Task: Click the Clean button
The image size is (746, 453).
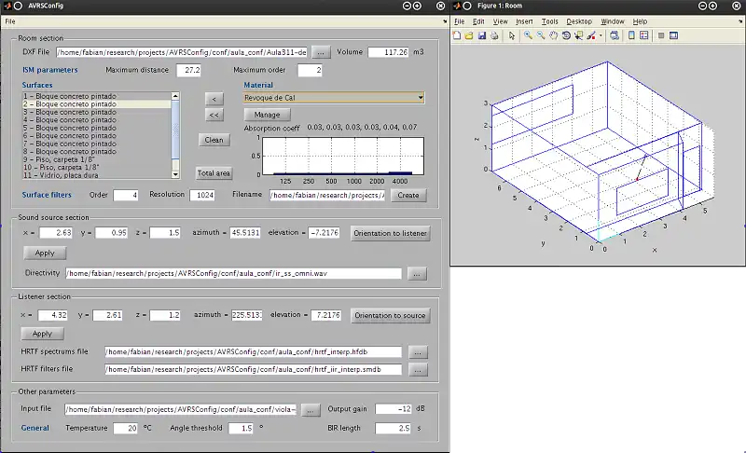Action: coord(214,140)
